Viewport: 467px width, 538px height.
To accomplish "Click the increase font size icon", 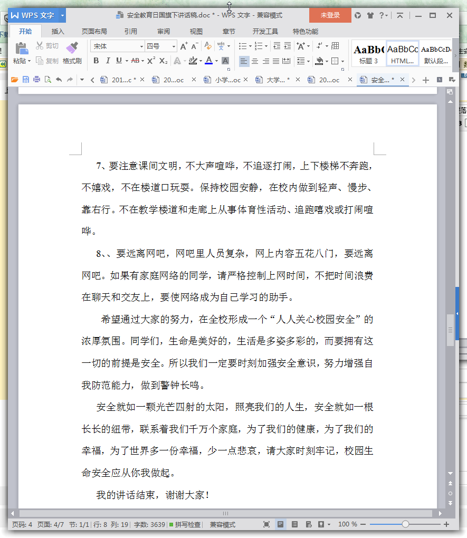I will pos(184,46).
